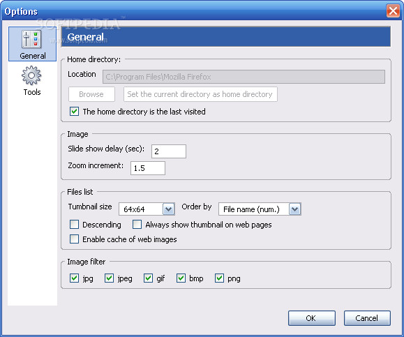Viewport: 404px width, 337px height.
Task: Open the General settings category icon
Action: tap(32, 44)
